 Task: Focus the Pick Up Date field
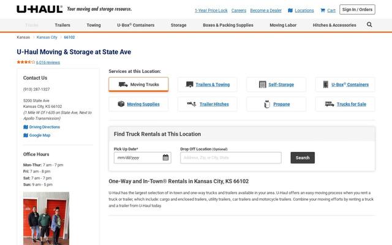pos(143,158)
